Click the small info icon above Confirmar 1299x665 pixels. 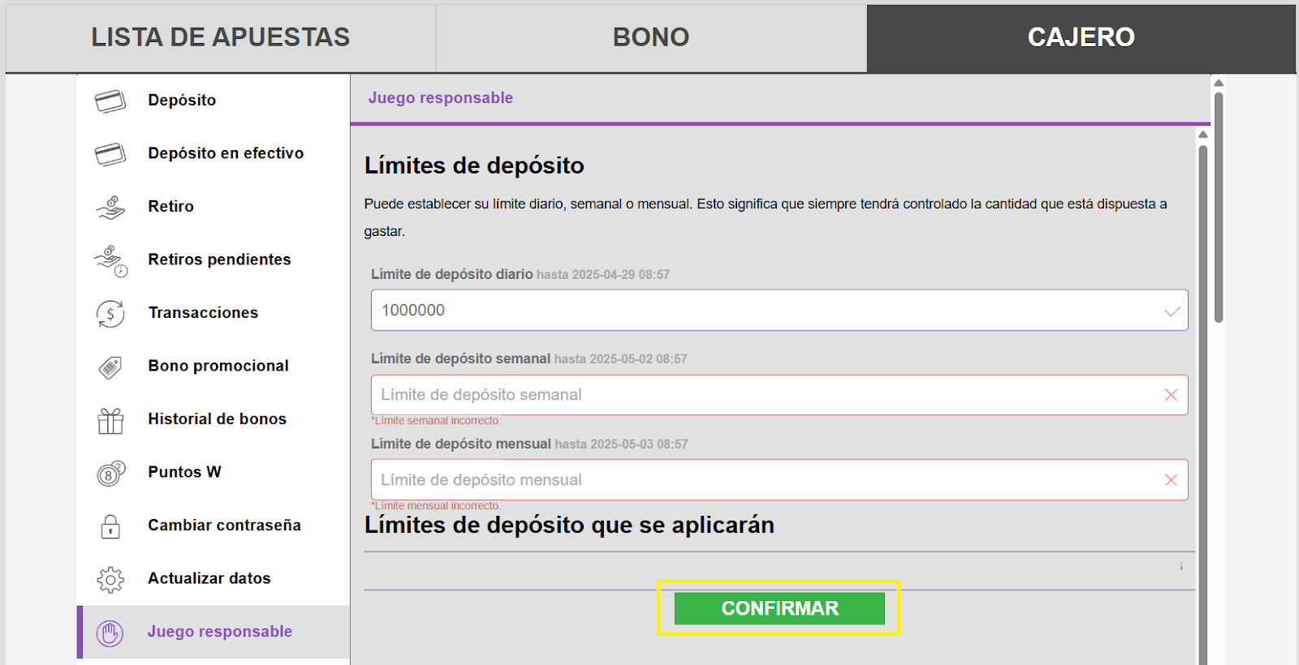pyautogui.click(x=1181, y=567)
